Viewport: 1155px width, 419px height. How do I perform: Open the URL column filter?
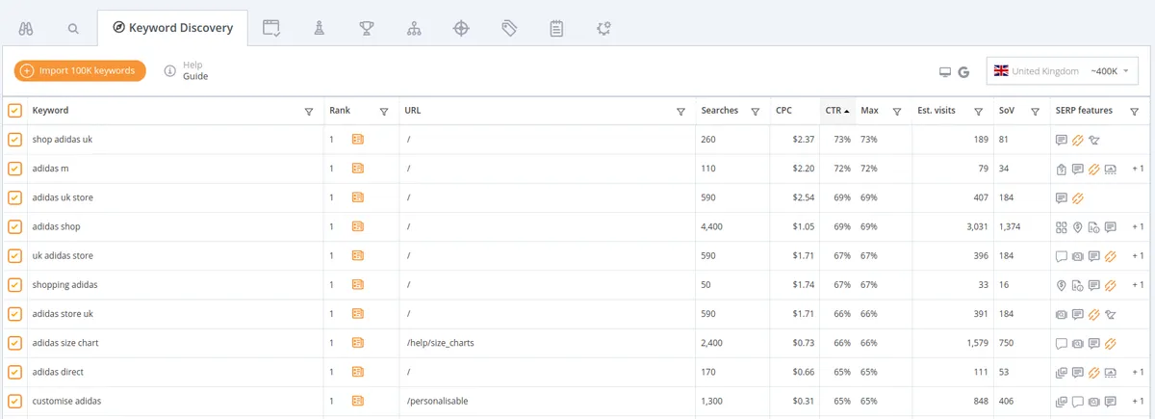[680, 112]
